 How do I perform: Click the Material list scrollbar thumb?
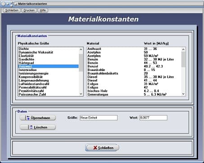[183, 59]
